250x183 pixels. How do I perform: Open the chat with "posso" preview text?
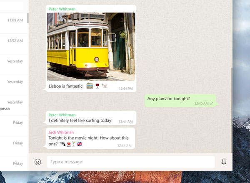(14, 105)
